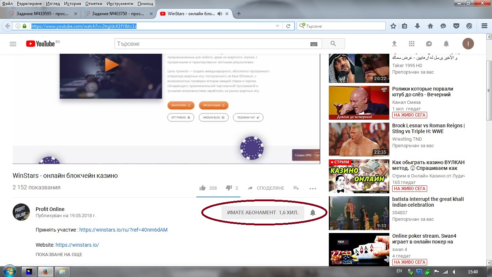Open file explorer taskbar icon
Image resolution: width=492 pixels, height=277 pixels.
[62, 272]
